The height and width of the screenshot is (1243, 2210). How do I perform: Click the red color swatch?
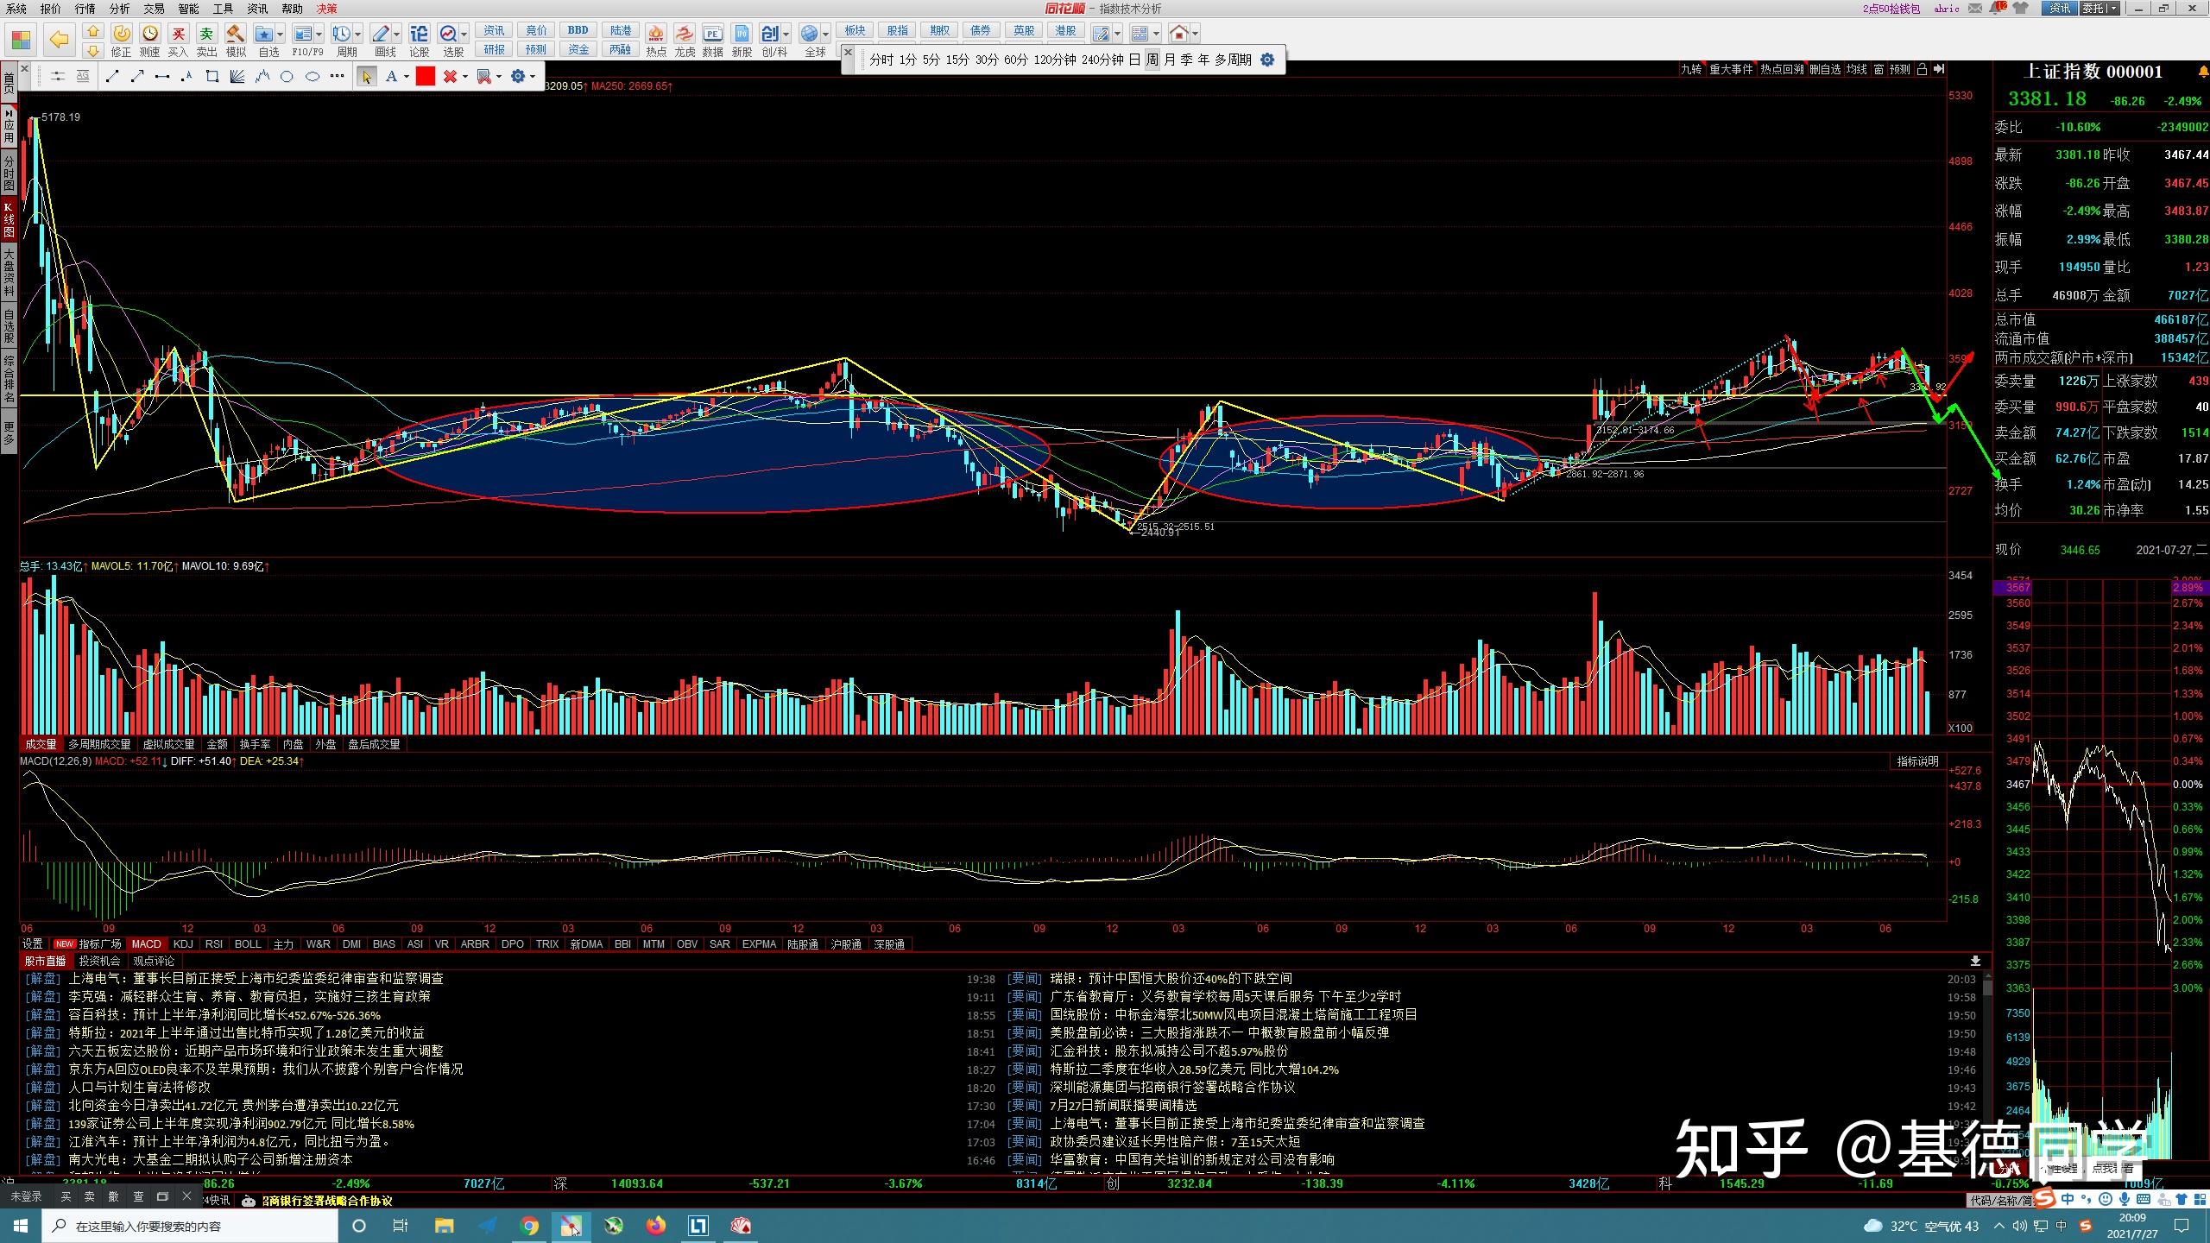pyautogui.click(x=425, y=77)
